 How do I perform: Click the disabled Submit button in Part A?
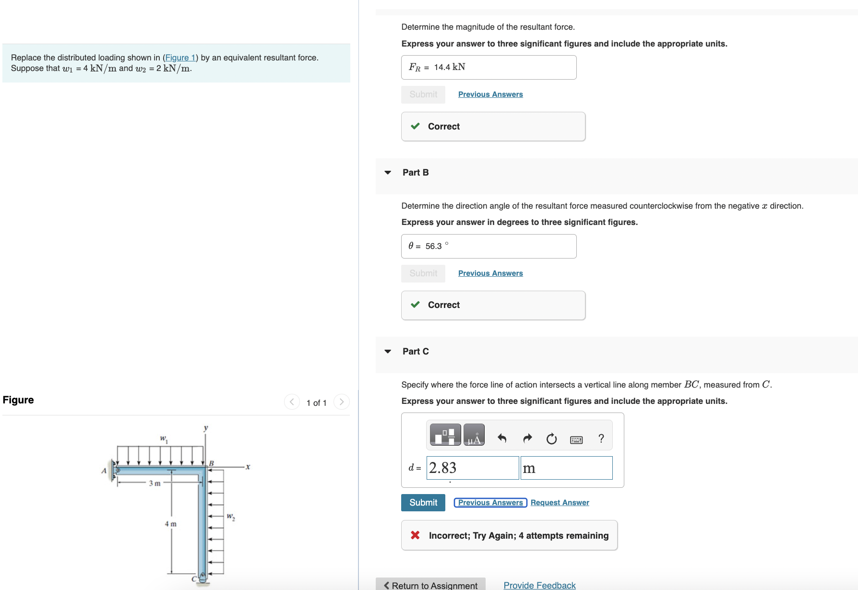pos(423,94)
